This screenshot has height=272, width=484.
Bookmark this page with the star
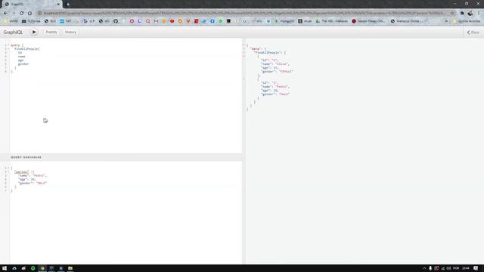point(452,14)
